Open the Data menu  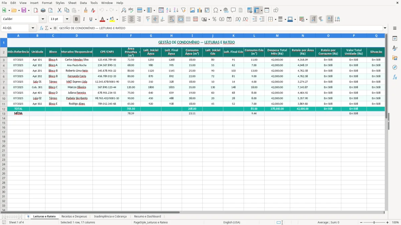pos(83,3)
